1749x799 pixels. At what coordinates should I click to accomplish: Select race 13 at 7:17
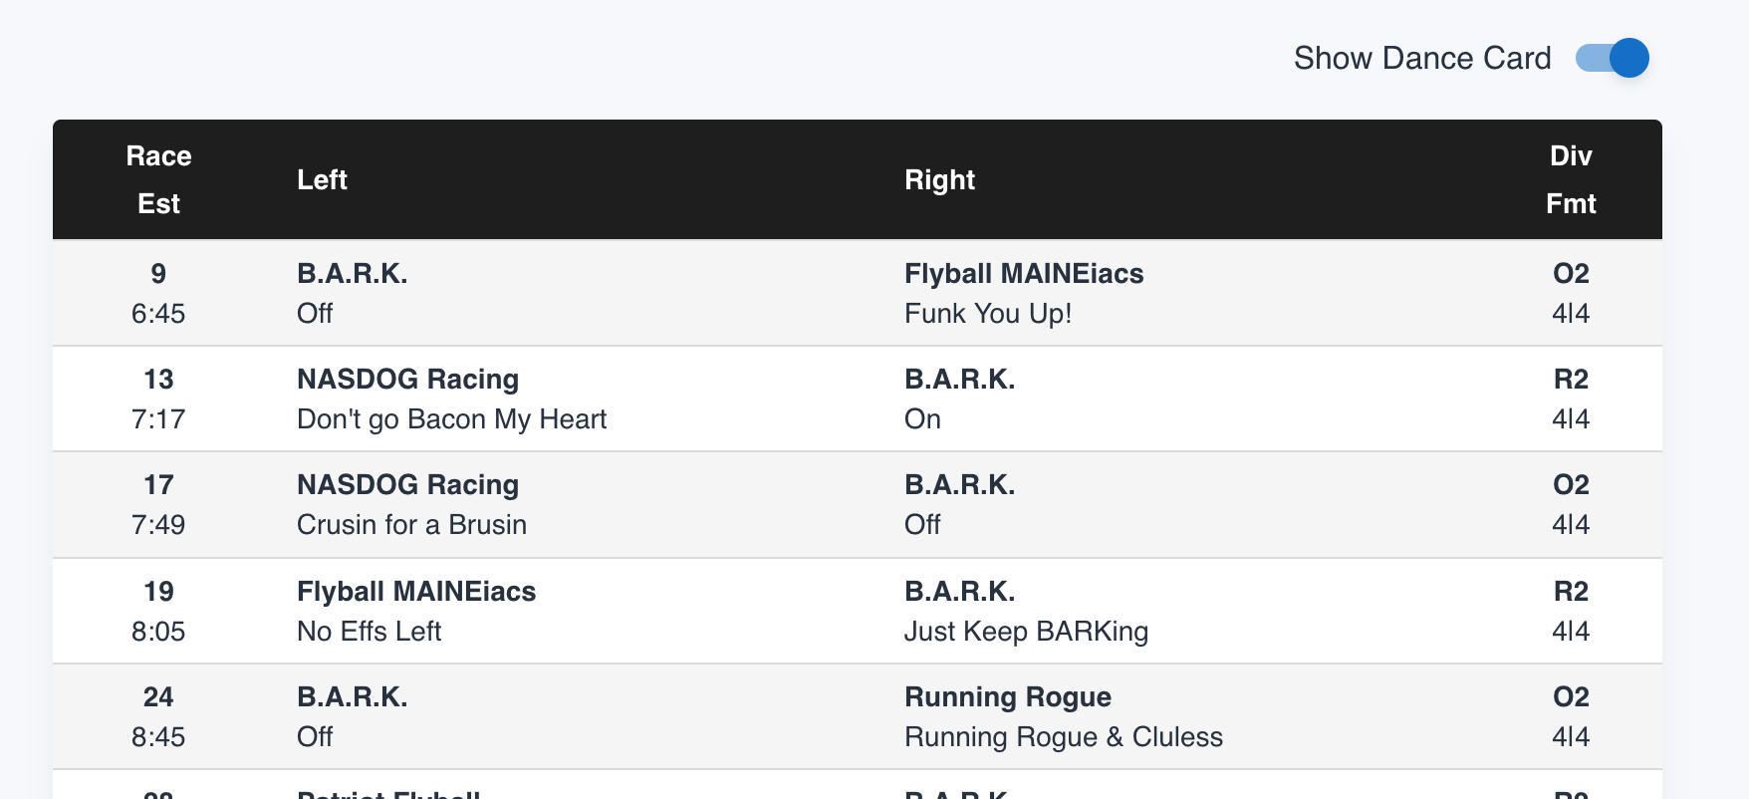point(158,399)
